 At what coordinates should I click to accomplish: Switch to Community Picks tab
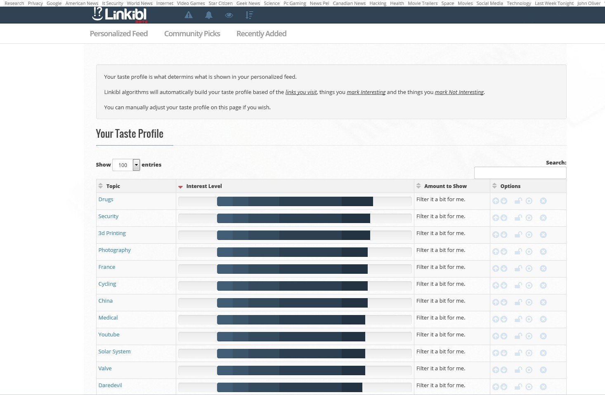192,34
